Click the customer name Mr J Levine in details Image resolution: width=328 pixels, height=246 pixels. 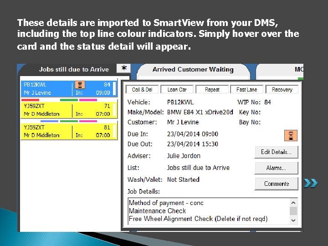tap(183, 122)
